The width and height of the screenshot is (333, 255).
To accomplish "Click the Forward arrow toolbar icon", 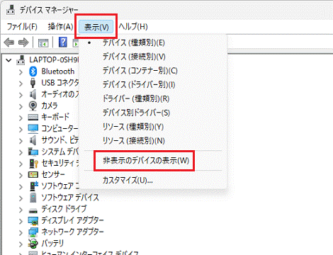I will point(23,42).
